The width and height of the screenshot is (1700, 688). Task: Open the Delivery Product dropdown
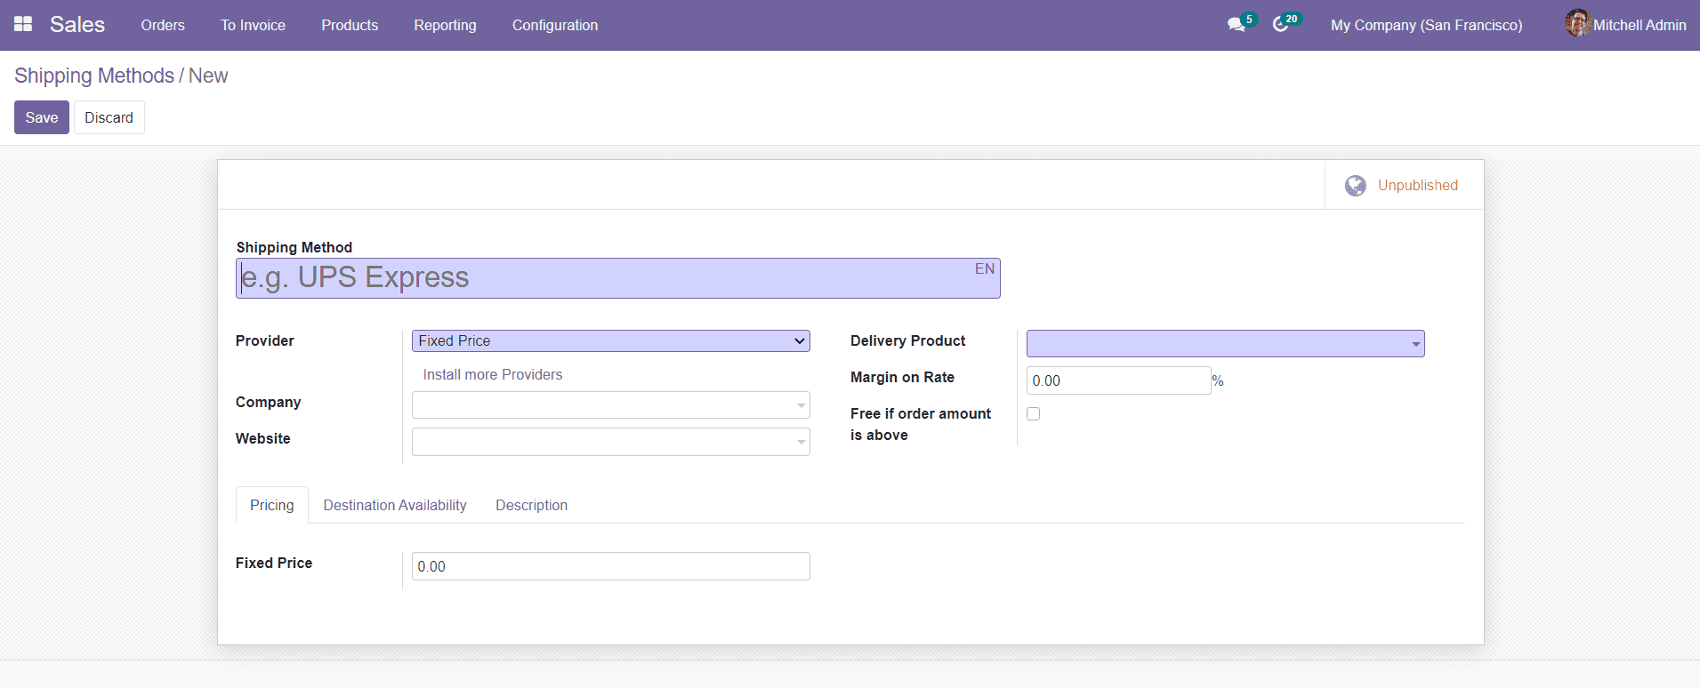1224,344
